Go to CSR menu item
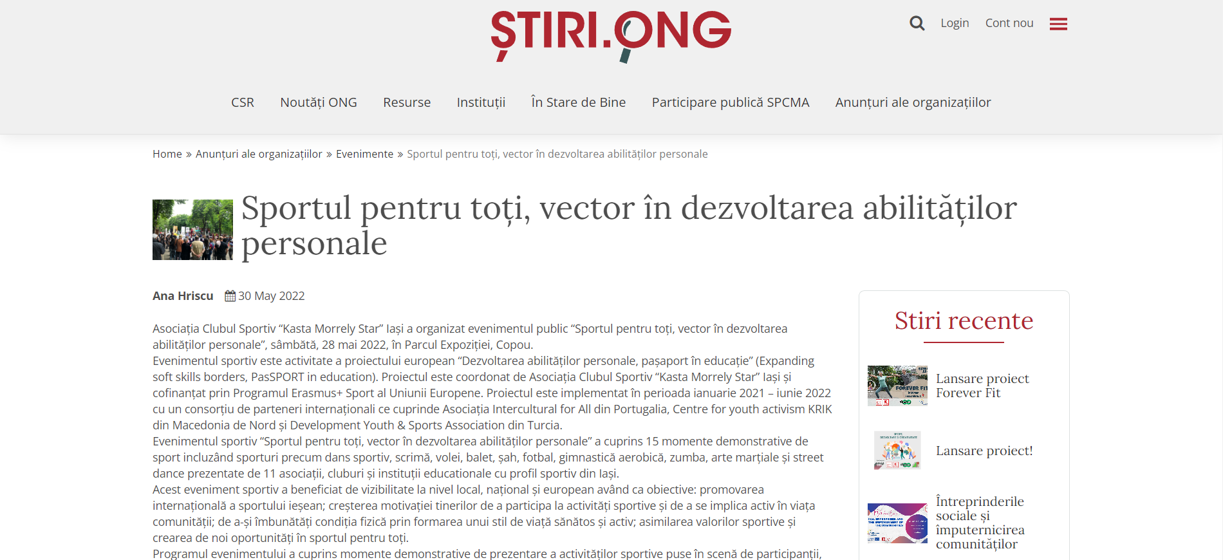The image size is (1223, 560). (x=243, y=102)
